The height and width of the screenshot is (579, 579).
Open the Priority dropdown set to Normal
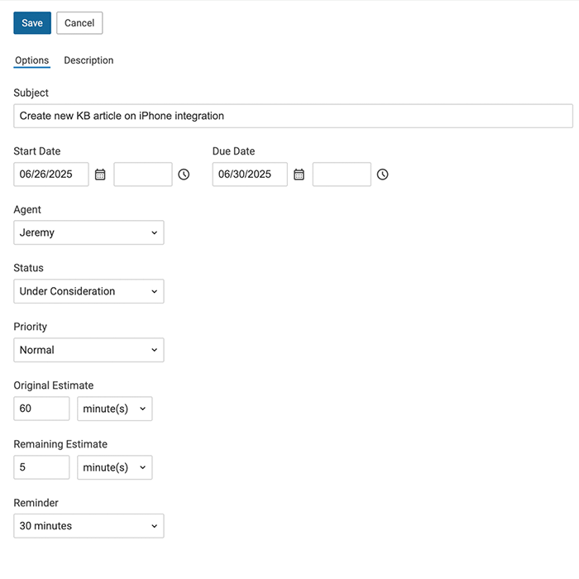click(x=89, y=350)
